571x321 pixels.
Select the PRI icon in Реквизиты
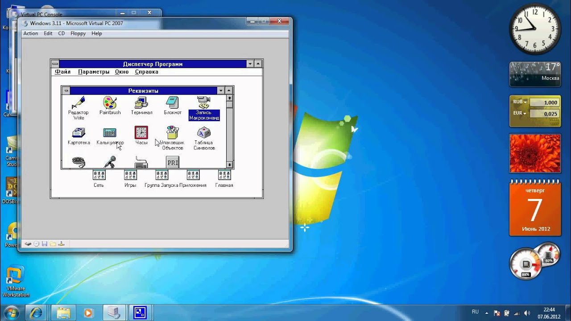point(172,162)
